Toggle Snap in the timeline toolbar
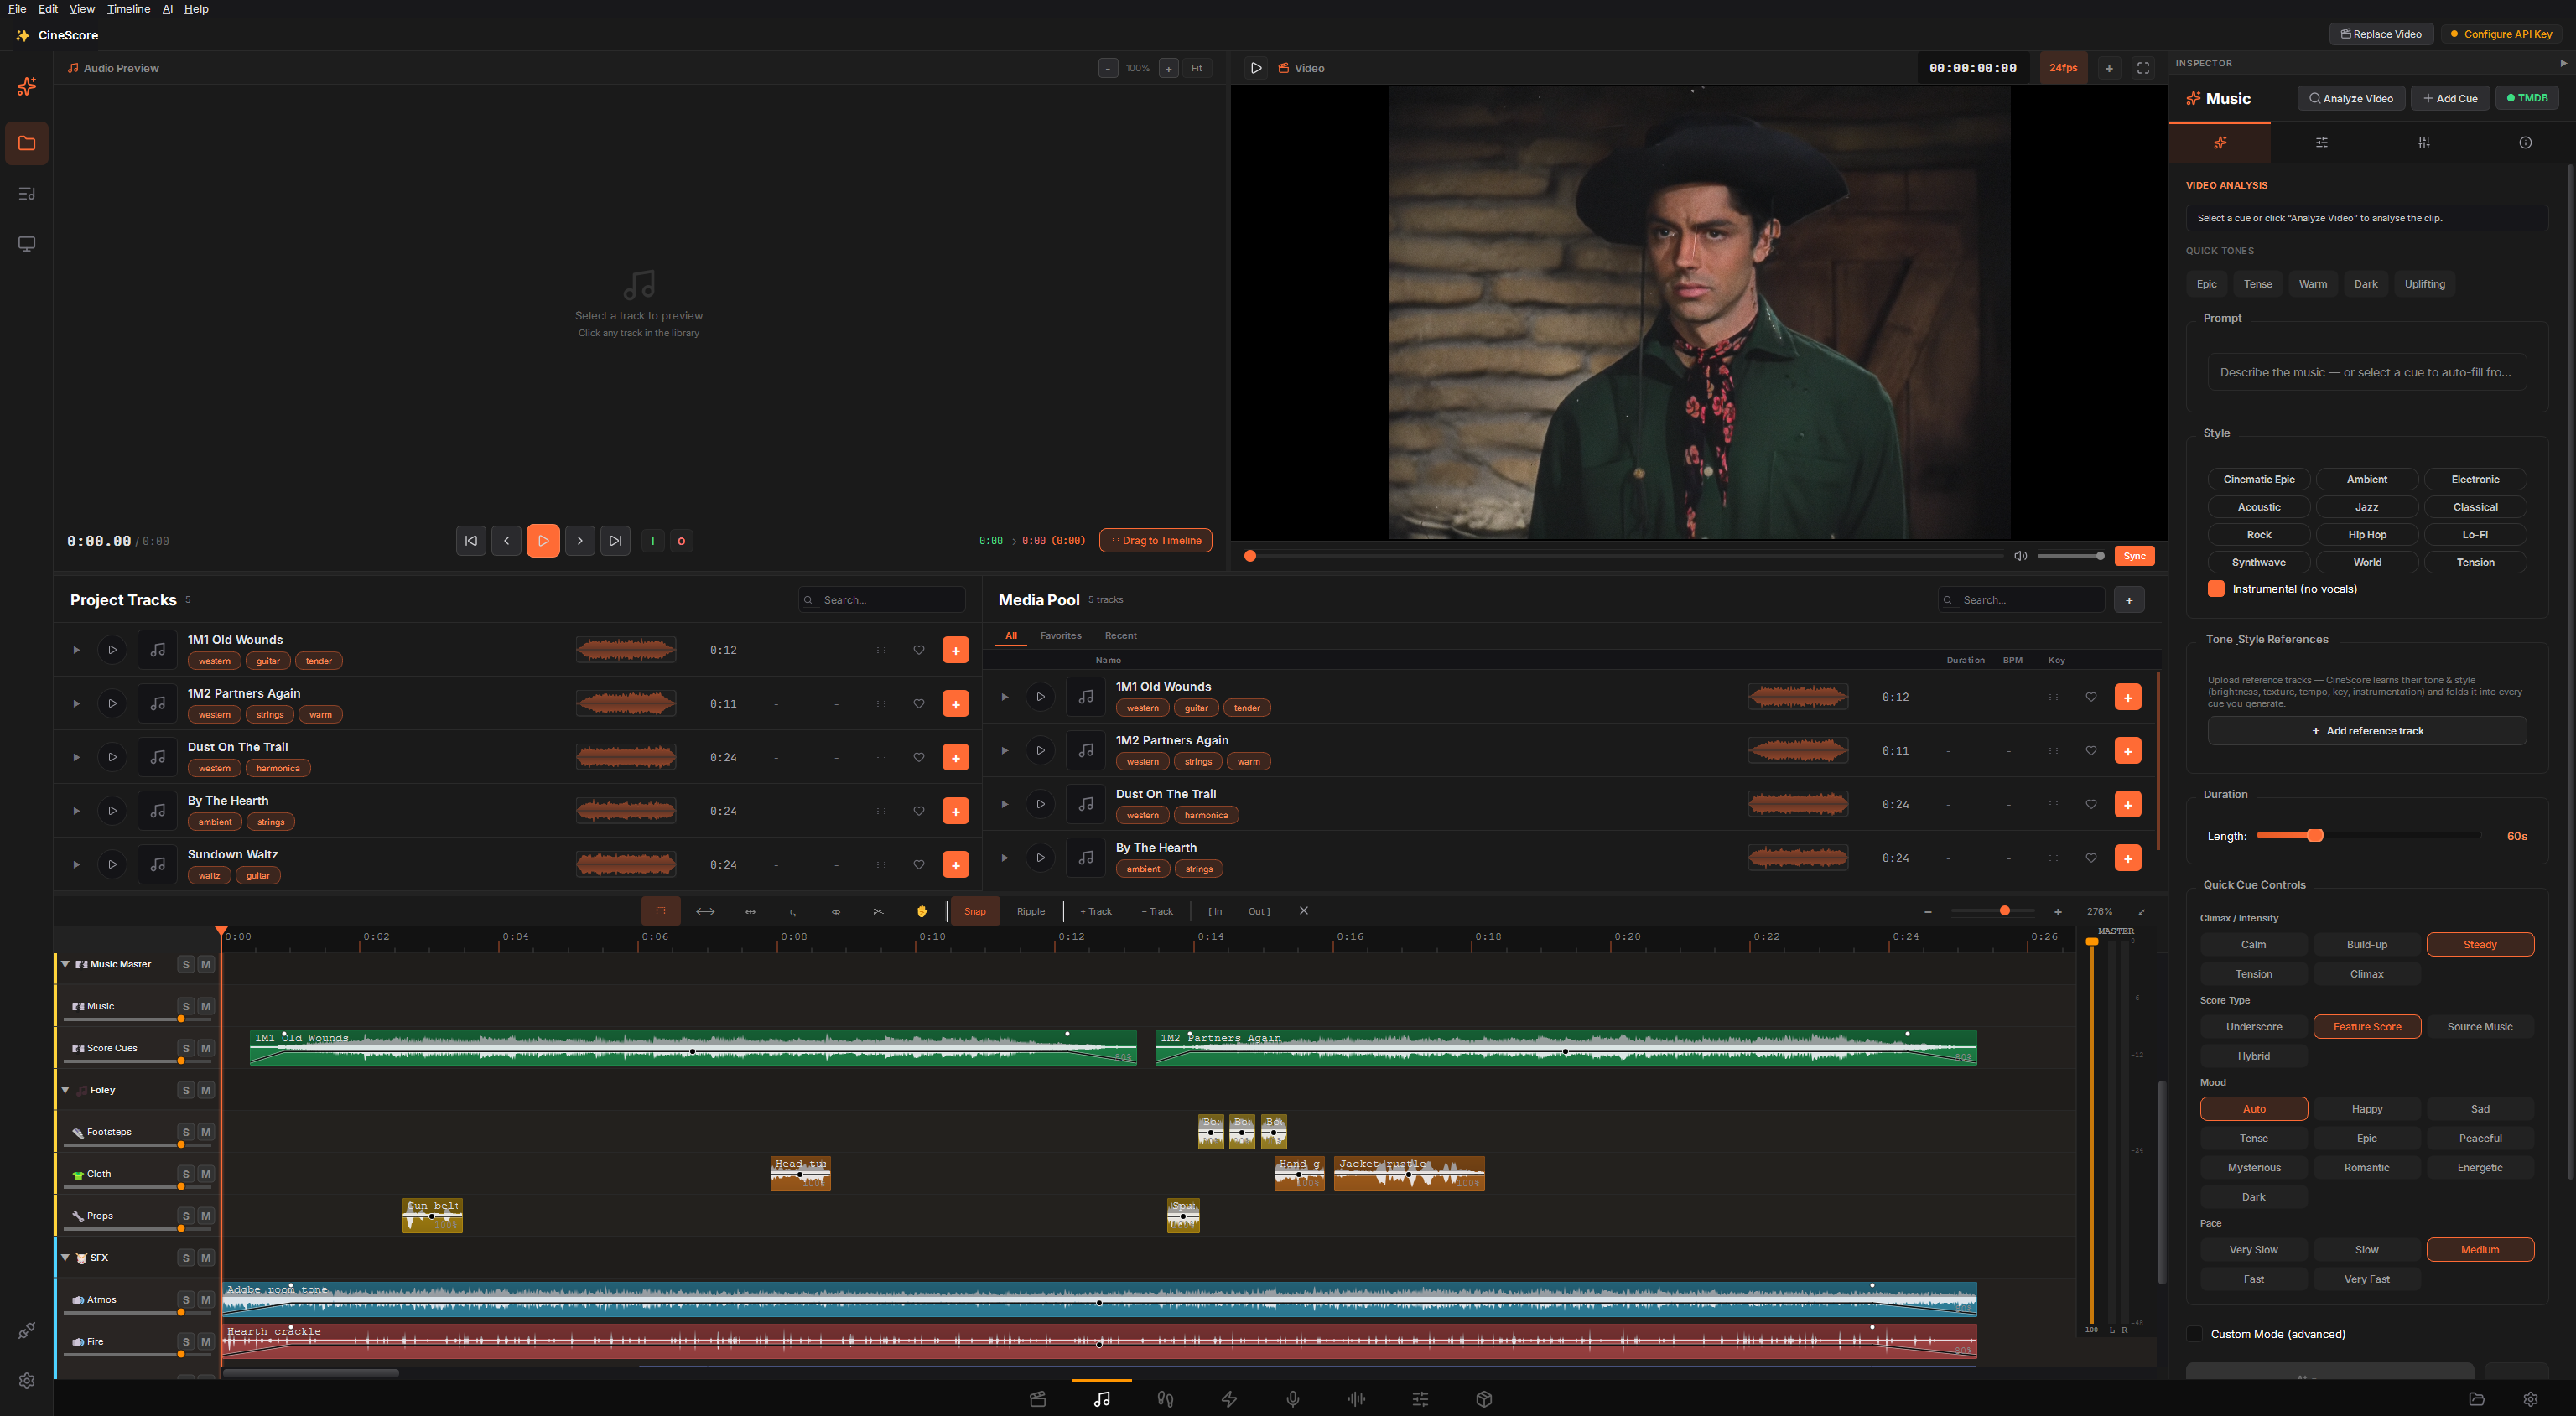The height and width of the screenshot is (1416, 2576). point(975,911)
